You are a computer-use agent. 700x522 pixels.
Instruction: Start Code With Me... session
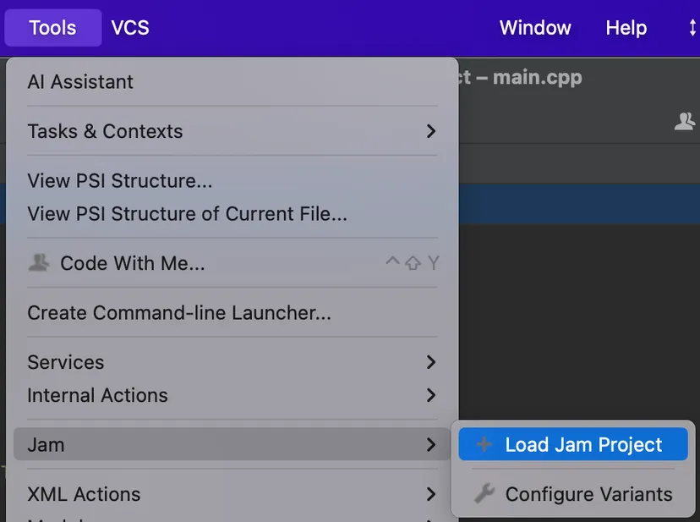pos(232,263)
